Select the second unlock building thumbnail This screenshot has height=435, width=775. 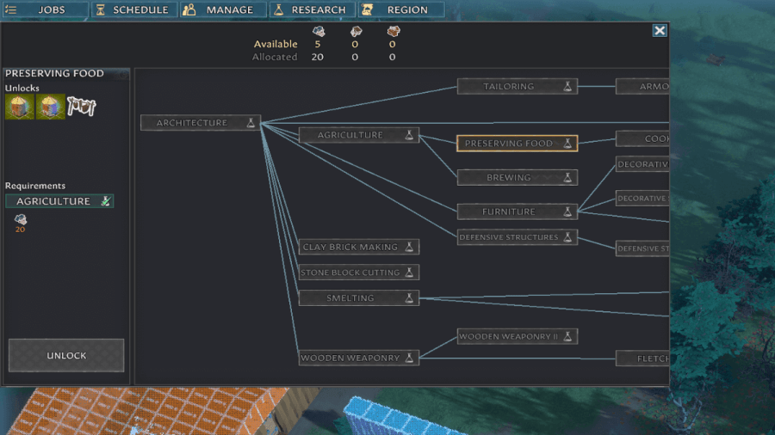(x=50, y=107)
